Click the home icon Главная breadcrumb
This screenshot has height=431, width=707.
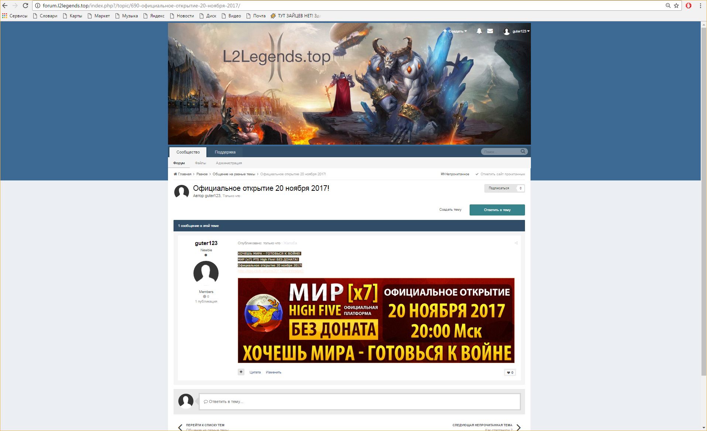(182, 174)
